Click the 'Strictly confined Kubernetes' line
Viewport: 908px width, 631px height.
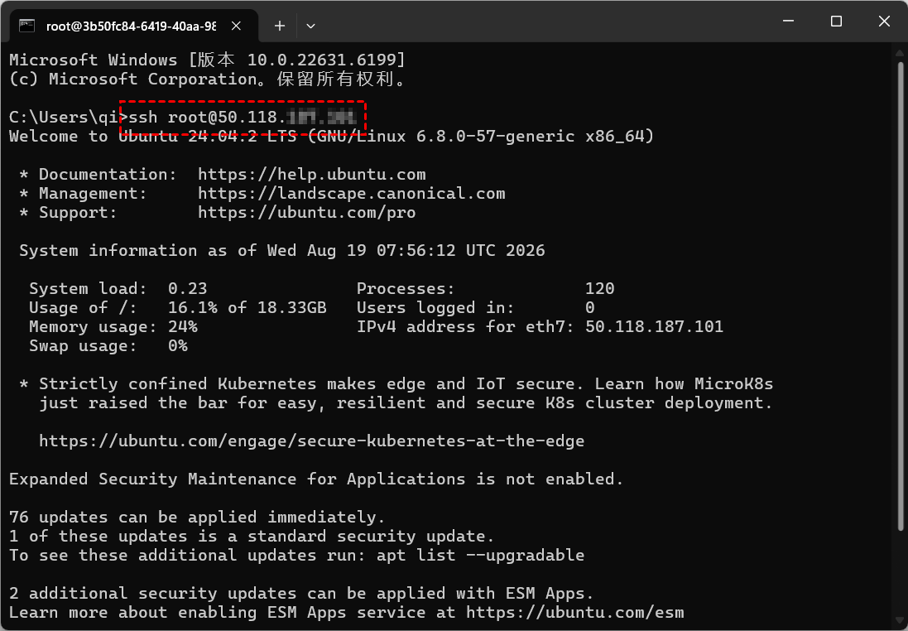point(396,383)
